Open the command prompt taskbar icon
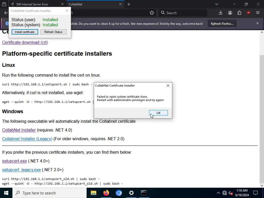 coord(144,193)
